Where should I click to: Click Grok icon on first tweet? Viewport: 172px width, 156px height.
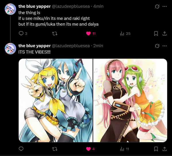click(157, 7)
